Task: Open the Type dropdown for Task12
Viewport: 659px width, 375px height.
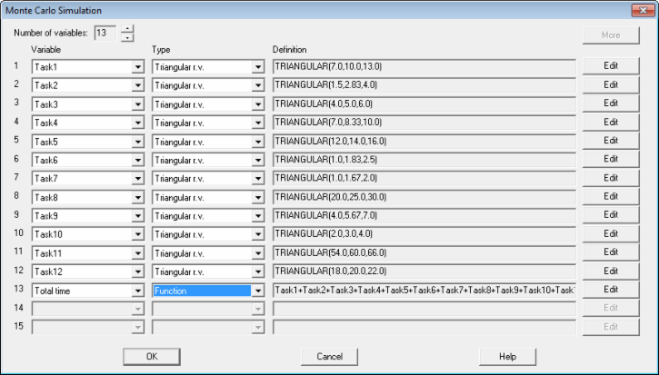Action: click(257, 271)
